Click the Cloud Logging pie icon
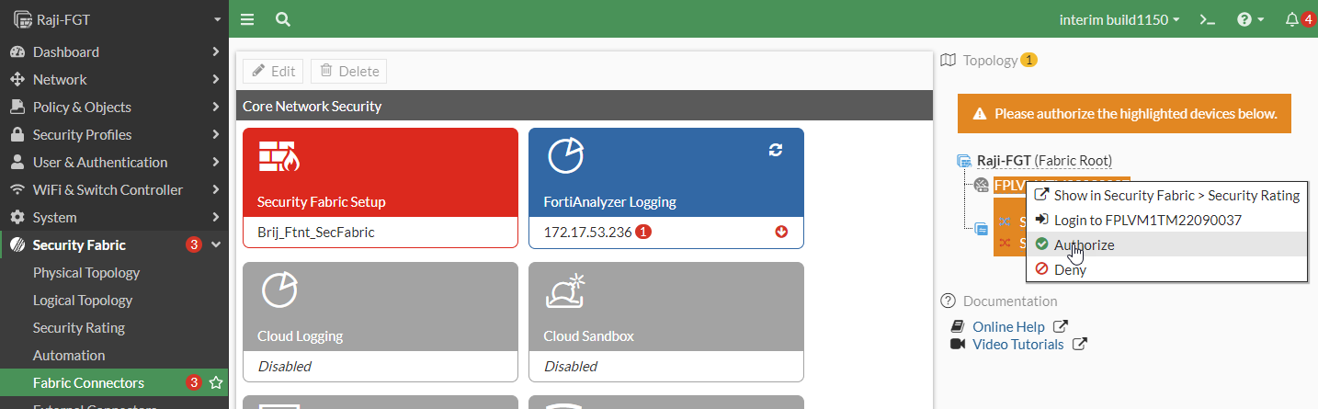Viewport: 1318px width, 409px height. [x=279, y=290]
